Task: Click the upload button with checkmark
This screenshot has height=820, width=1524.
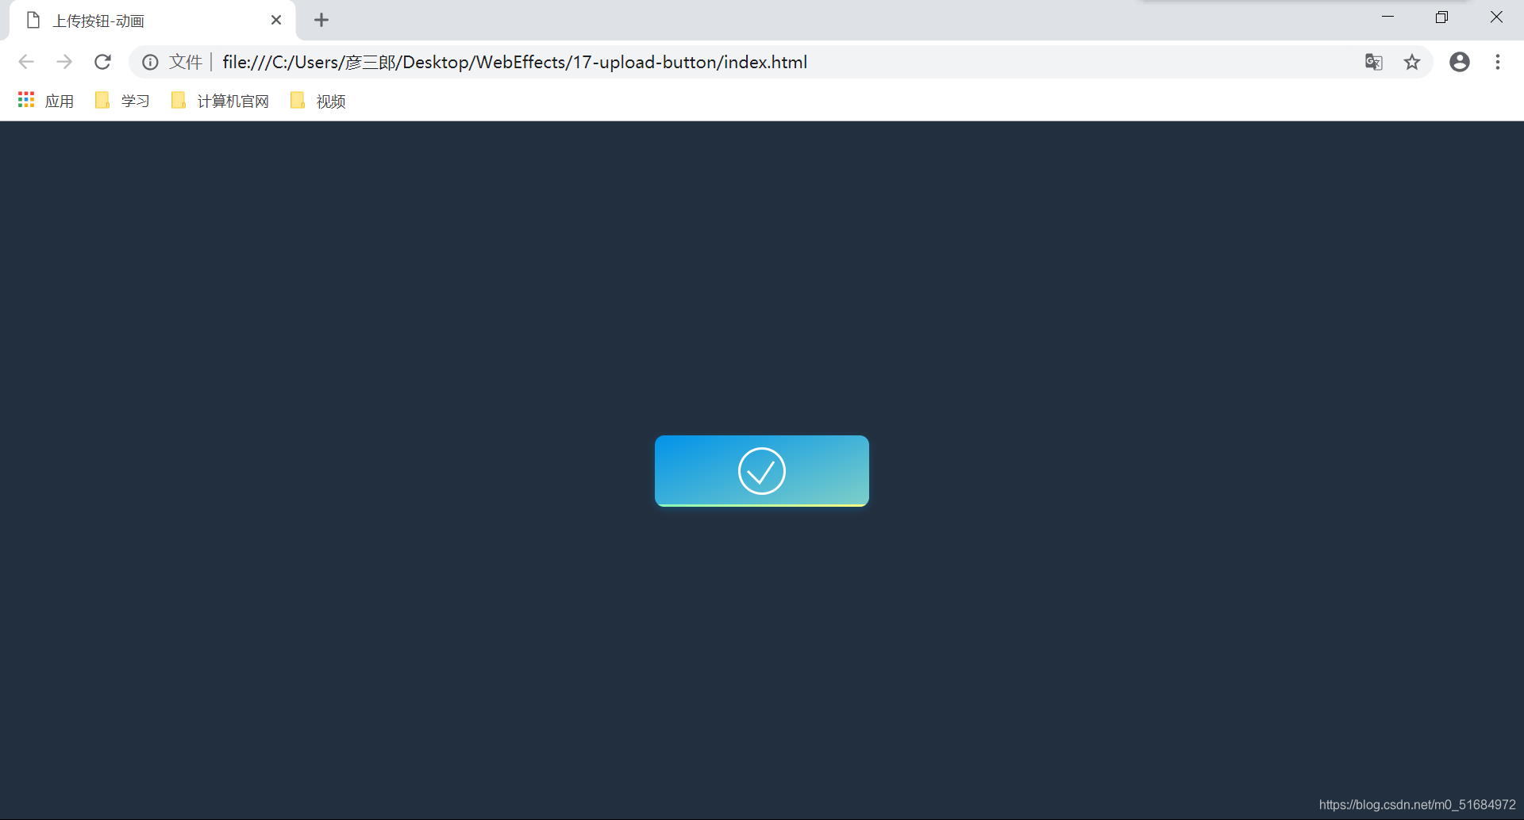Action: click(762, 471)
